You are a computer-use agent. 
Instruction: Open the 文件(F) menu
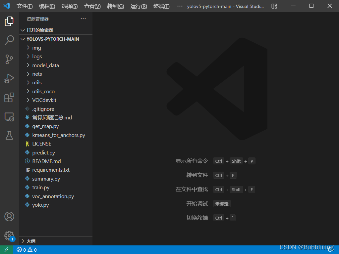[x=25, y=6]
